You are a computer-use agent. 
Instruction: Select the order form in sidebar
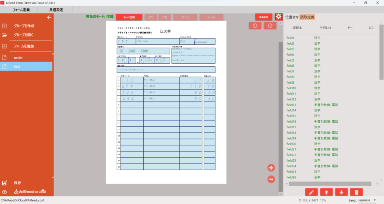pyautogui.click(x=18, y=57)
